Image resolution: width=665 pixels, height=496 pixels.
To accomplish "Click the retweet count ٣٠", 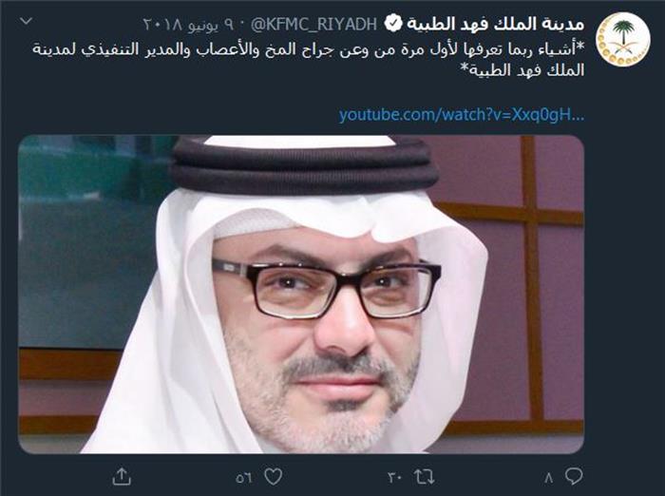I will click(x=395, y=478).
